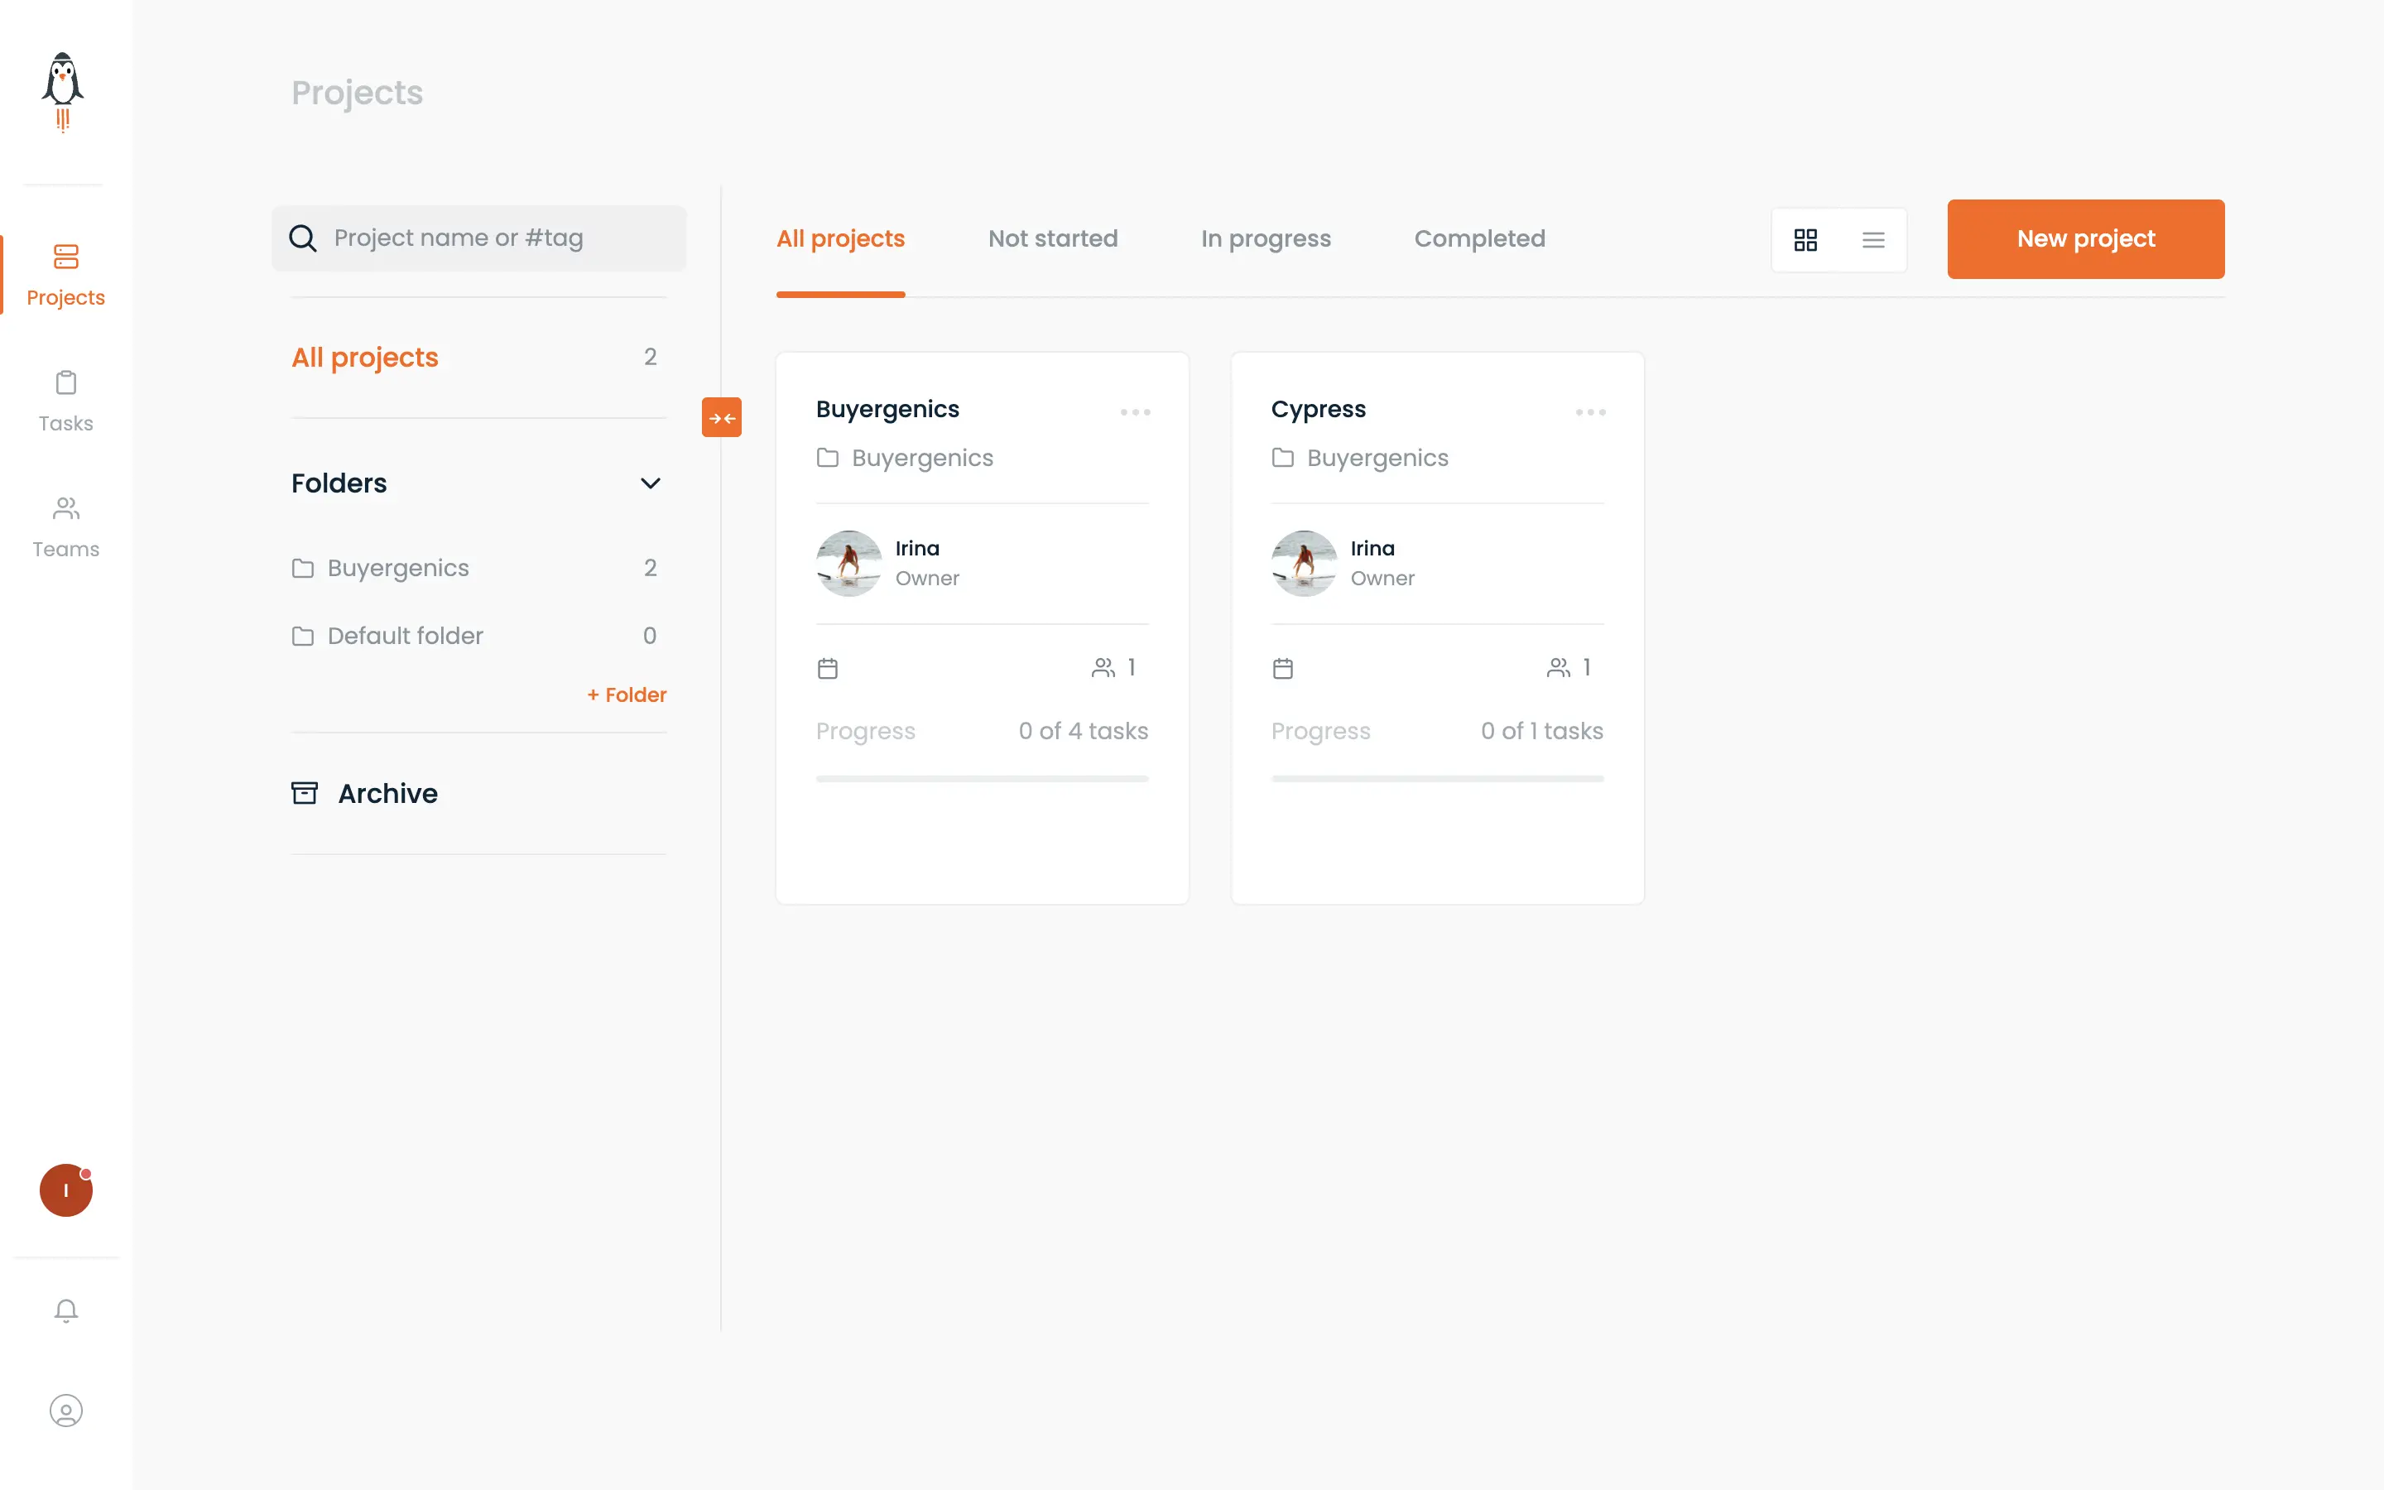
Task: Click the red "I" user avatar
Action: pyautogui.click(x=66, y=1190)
